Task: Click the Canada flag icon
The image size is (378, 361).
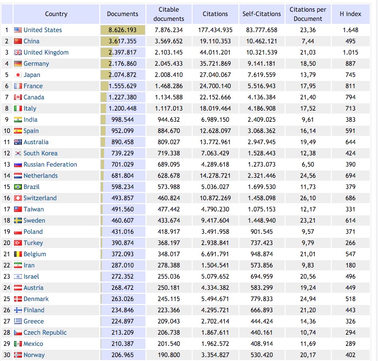Action: [x=18, y=97]
